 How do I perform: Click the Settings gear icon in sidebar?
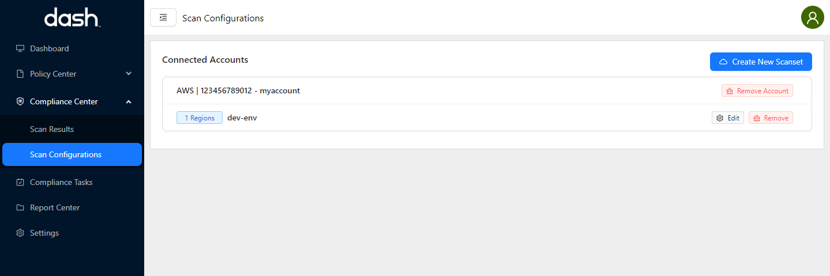(x=20, y=233)
